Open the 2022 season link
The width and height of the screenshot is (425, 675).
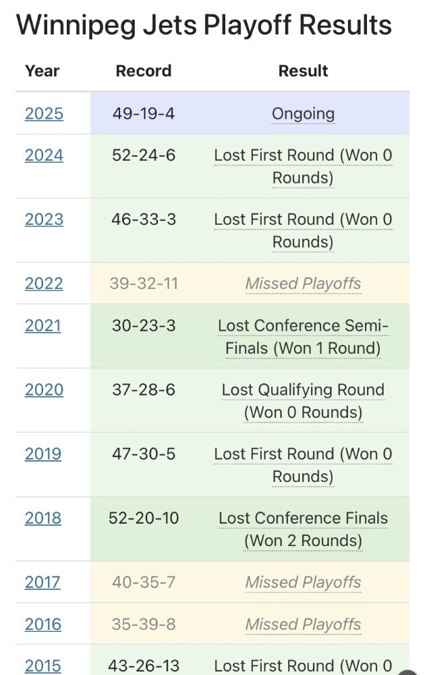pyautogui.click(x=44, y=283)
